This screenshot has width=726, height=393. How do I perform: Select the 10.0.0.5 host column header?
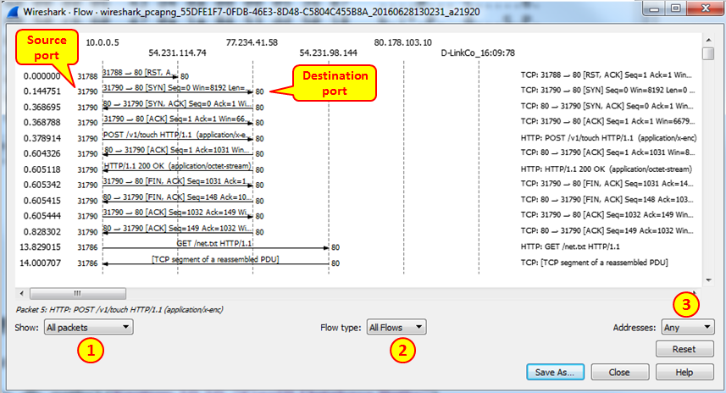(x=103, y=42)
